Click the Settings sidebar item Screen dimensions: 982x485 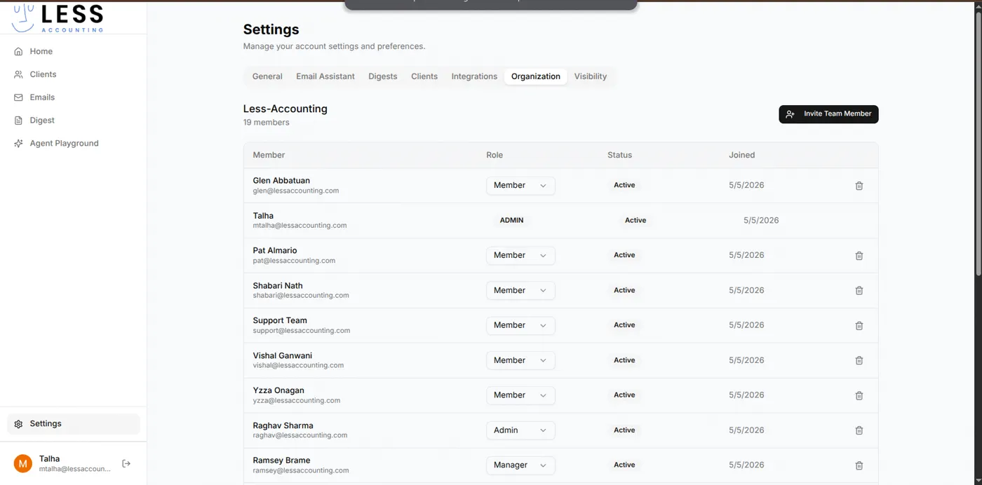74,424
